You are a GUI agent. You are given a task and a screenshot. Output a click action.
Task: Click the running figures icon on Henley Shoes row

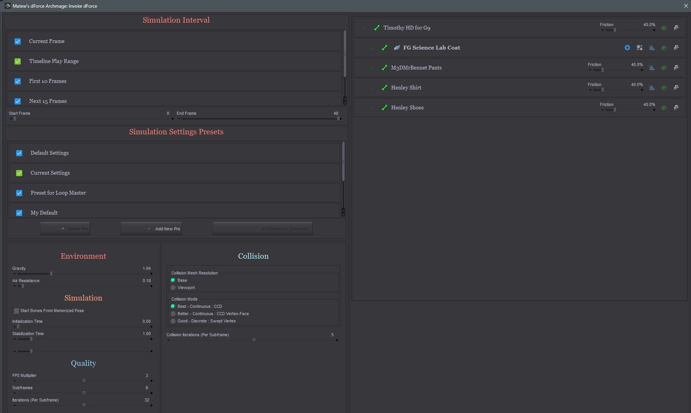point(676,107)
